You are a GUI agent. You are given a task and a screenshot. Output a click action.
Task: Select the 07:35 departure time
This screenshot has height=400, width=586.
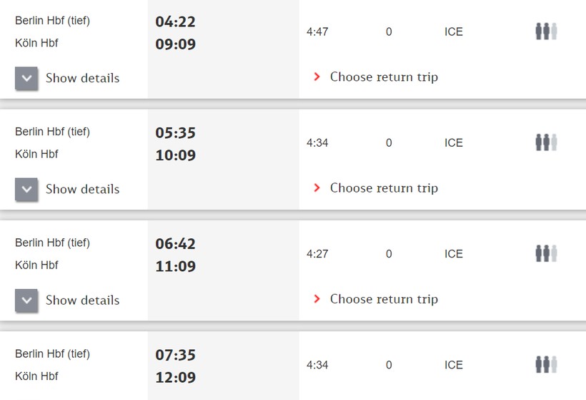175,355
